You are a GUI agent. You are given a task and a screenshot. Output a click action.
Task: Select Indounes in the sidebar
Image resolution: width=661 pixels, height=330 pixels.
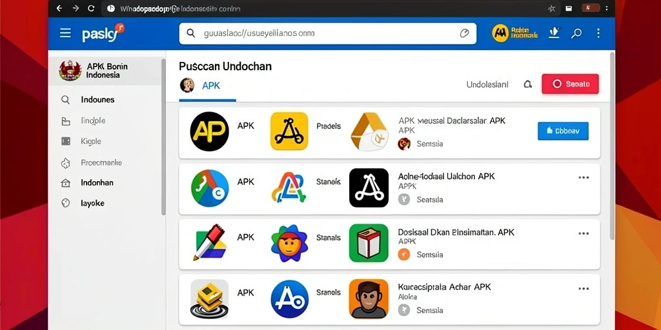pos(97,100)
